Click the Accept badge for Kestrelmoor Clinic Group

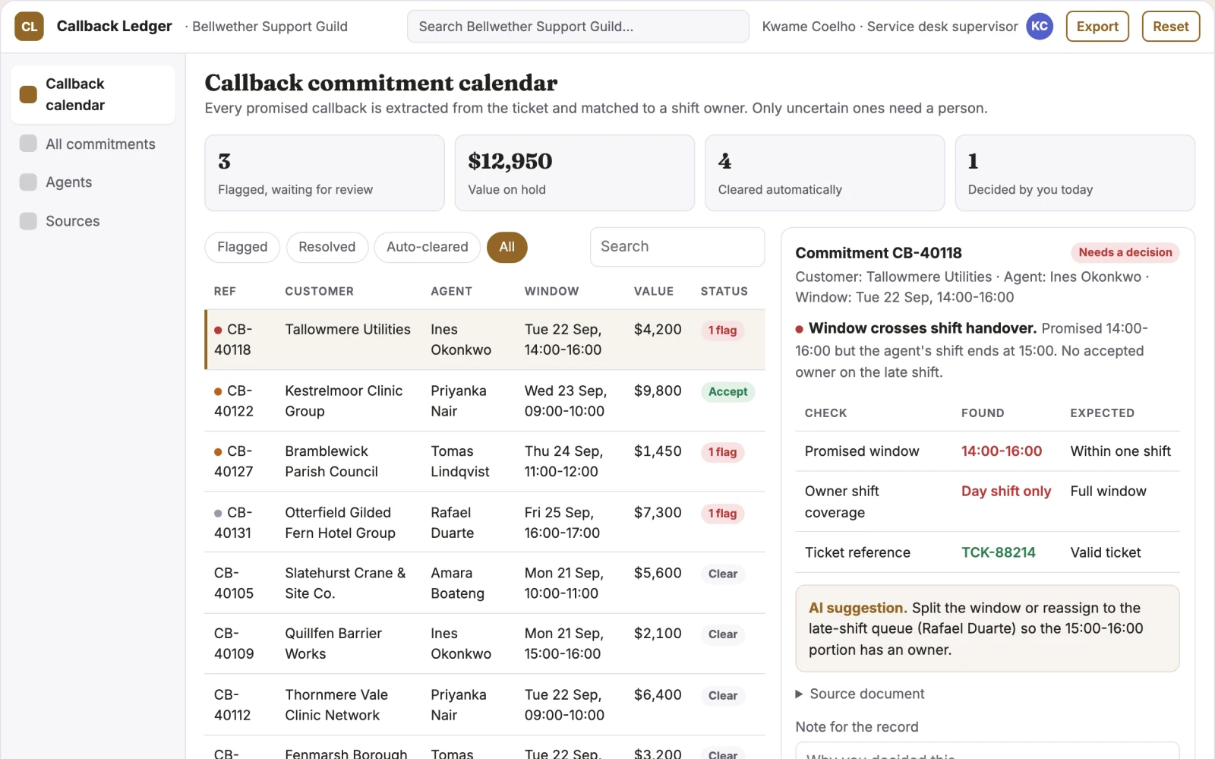coord(727,392)
